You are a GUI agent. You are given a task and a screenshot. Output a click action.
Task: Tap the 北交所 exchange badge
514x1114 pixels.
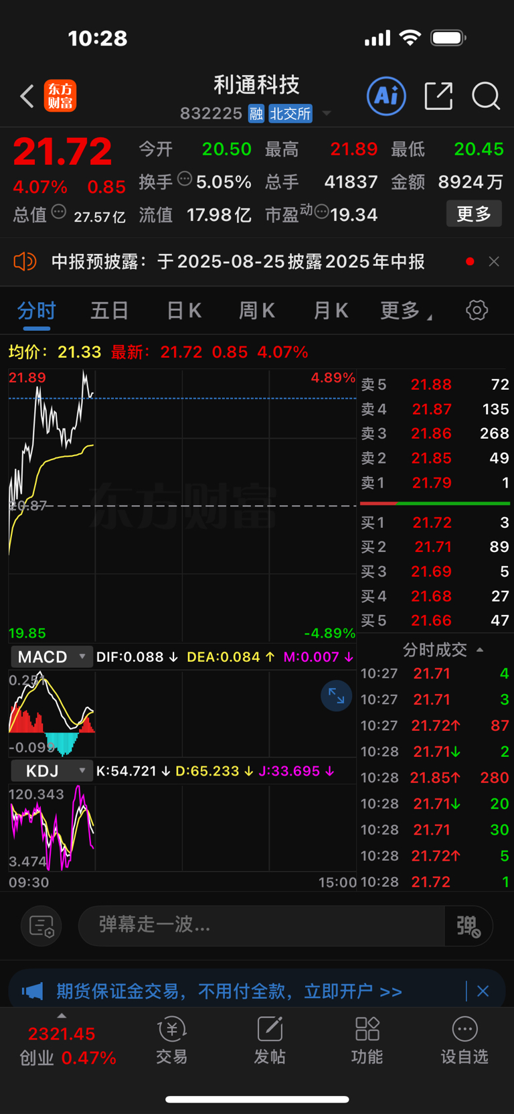tap(290, 113)
